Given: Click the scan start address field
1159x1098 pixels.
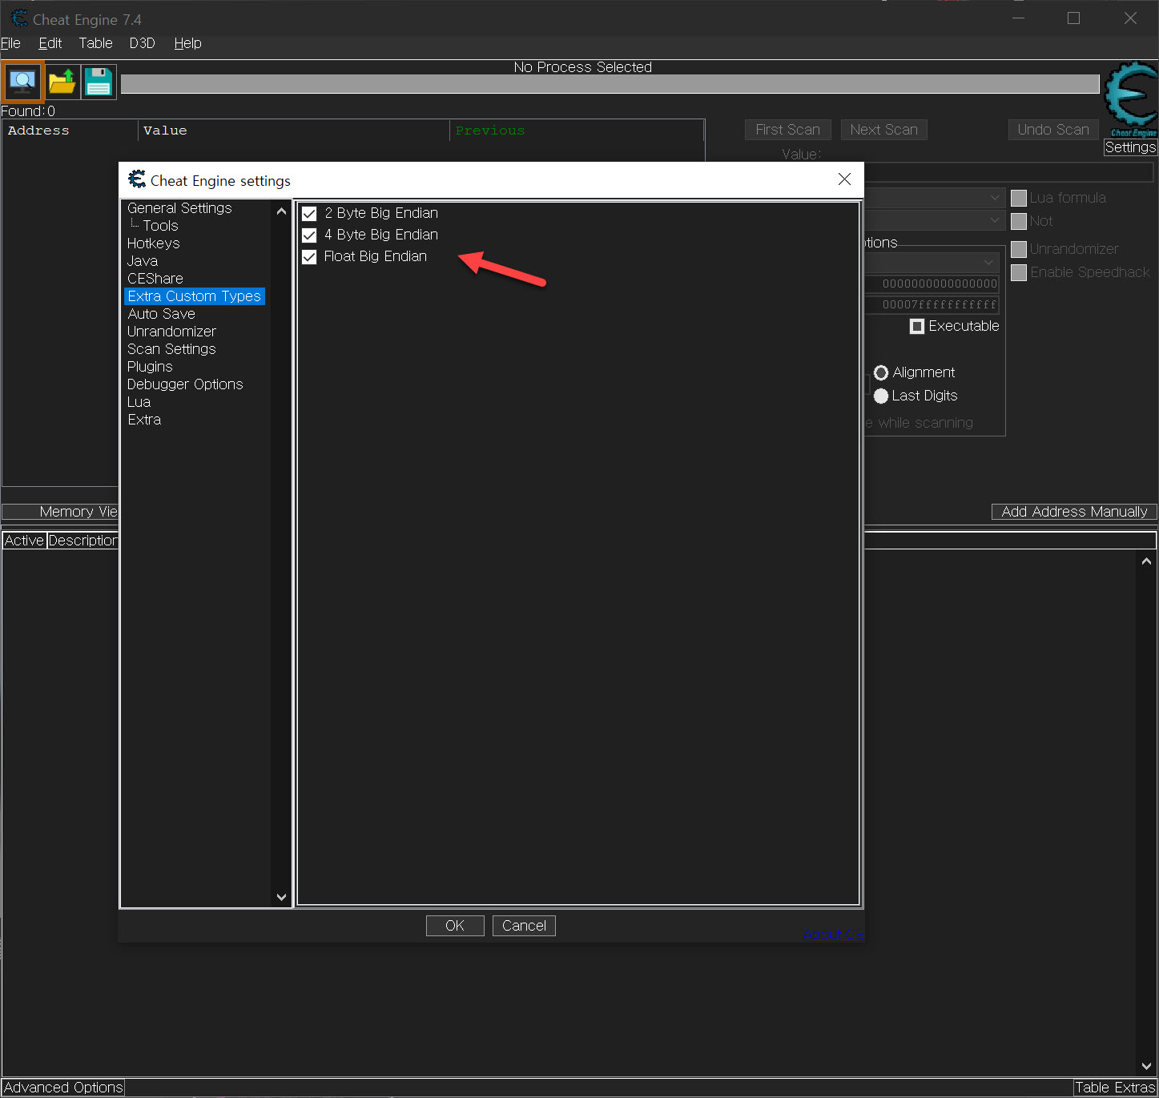Looking at the screenshot, I should pos(932,284).
